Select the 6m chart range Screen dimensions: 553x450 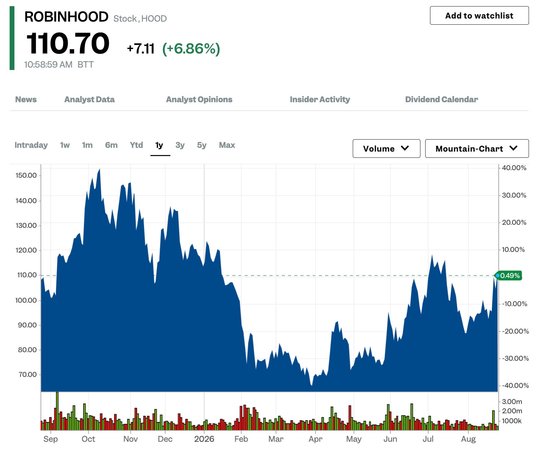(x=111, y=145)
